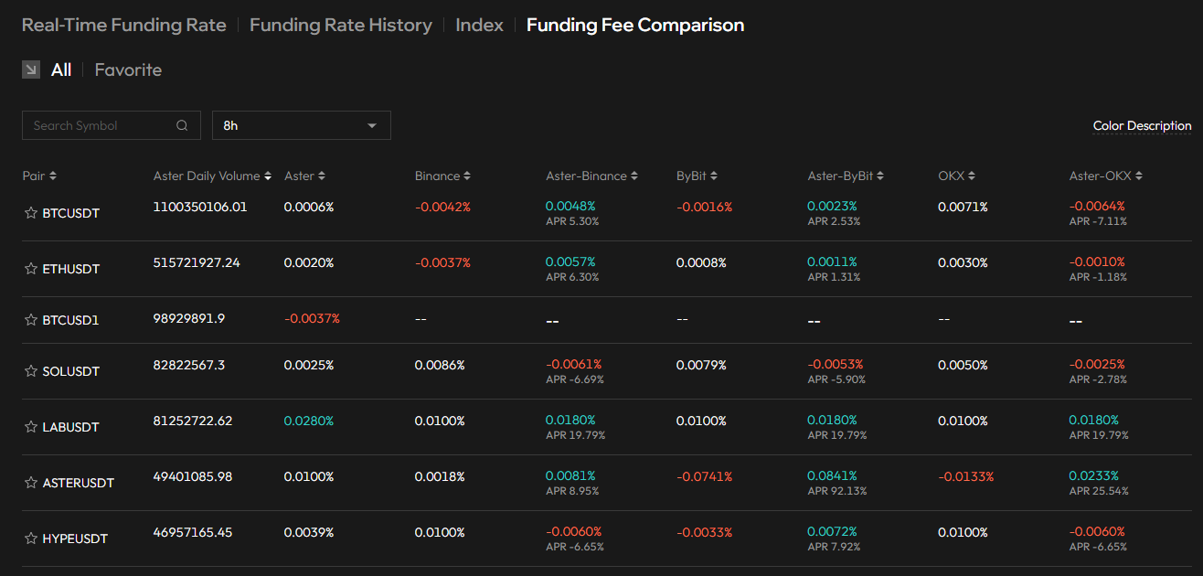
Task: Favorite the ASTERUSDT pair star
Action: 30,483
